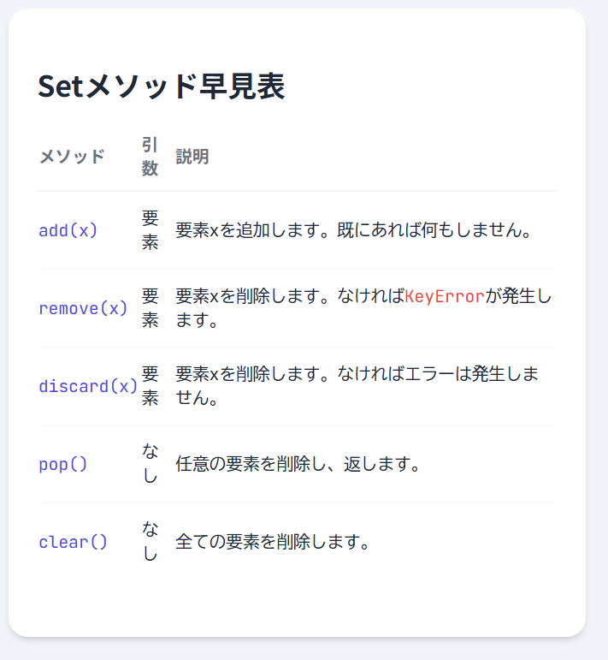Click the description text for add(x)
The image size is (608, 660).
coord(354,231)
